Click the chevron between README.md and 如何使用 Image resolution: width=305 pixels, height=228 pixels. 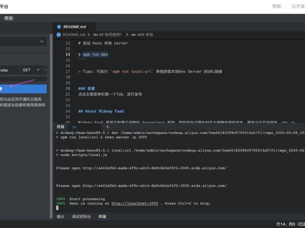(x=89, y=35)
